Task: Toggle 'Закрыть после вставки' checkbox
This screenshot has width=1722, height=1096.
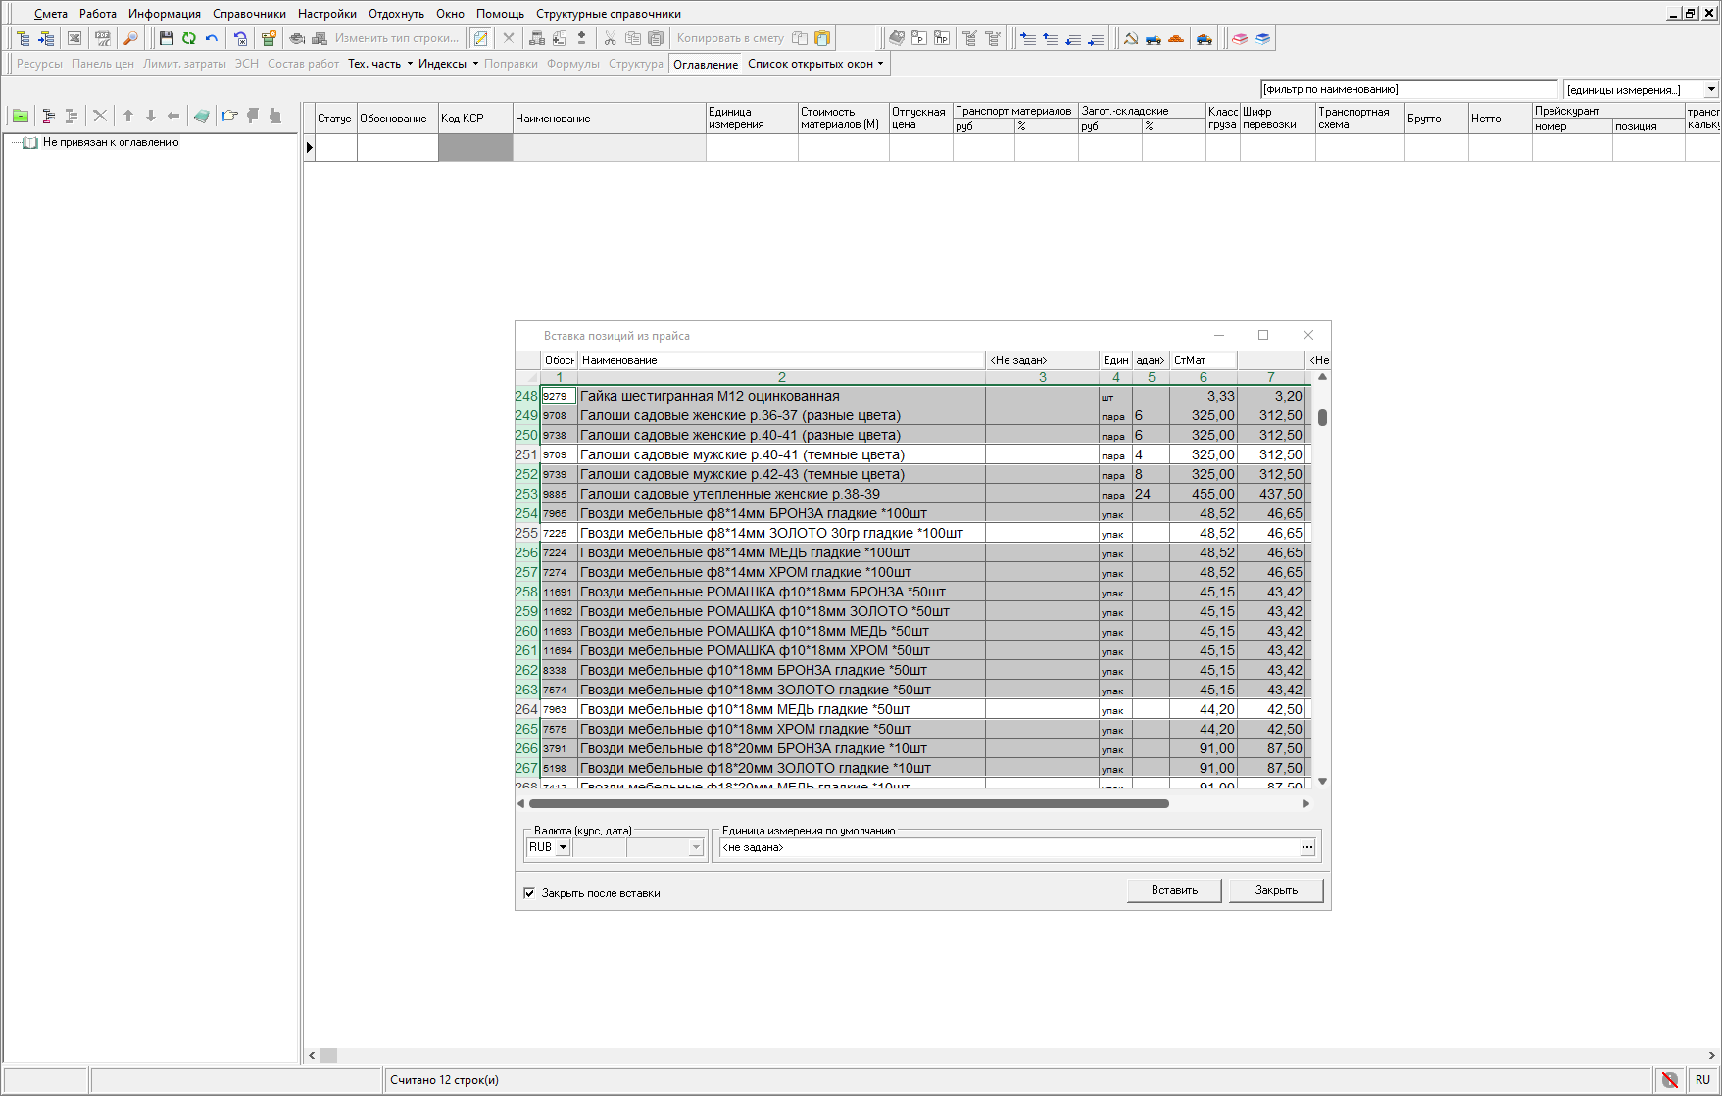Action: click(529, 893)
